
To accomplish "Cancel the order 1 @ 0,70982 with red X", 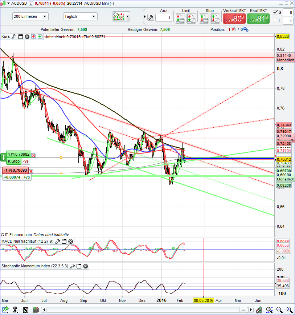I will coord(34,155).
